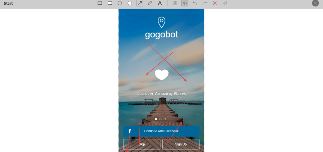323x152 pixels.
Task: Select the text annotation tool
Action: pos(160,3)
